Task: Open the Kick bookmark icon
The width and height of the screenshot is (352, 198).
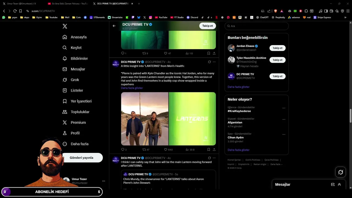Action: [x=127, y=17]
